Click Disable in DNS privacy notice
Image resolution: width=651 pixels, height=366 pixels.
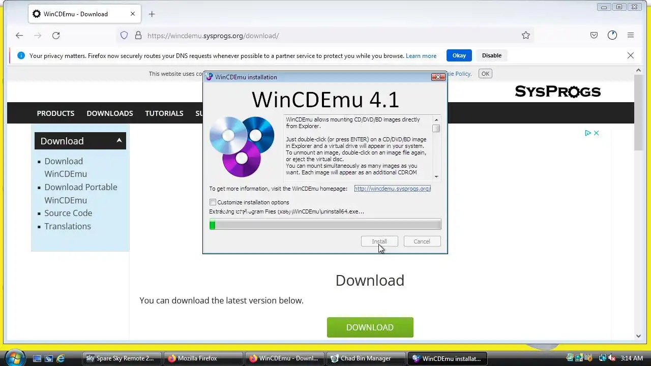[x=492, y=55]
